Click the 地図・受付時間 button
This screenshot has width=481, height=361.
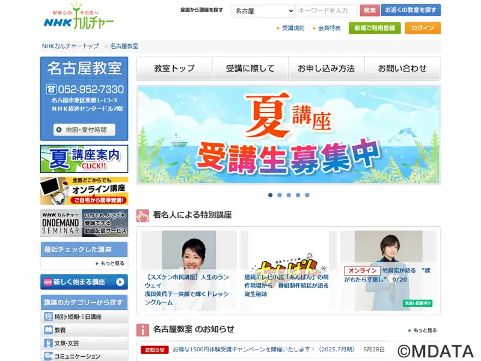click(84, 130)
